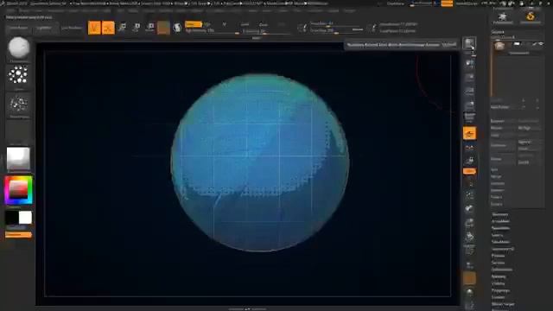553x311 pixels.
Task: Adjust the Z Intensity slider
Action: click(266, 31)
